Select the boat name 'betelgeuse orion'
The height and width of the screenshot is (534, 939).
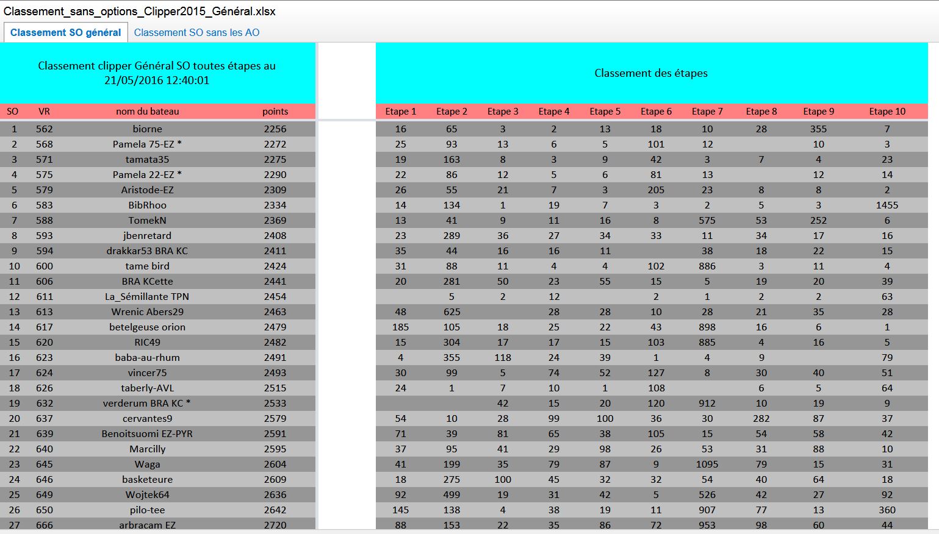(148, 327)
